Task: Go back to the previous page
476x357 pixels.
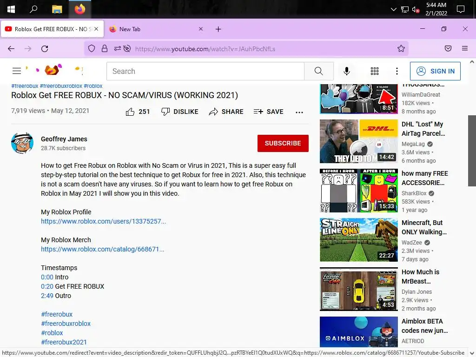Action: pyautogui.click(x=11, y=48)
